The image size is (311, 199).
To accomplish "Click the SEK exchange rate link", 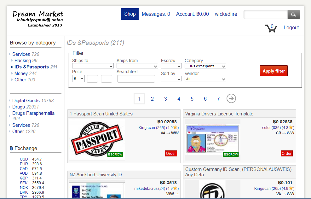I will [24, 183].
